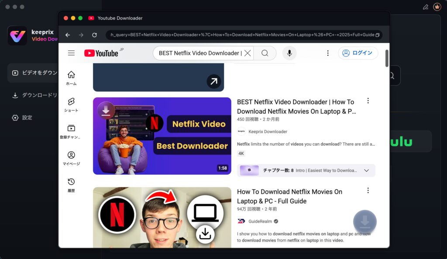Open options for How To Download Netflix result
Image resolution: width=447 pixels, height=259 pixels.
pyautogui.click(x=368, y=190)
